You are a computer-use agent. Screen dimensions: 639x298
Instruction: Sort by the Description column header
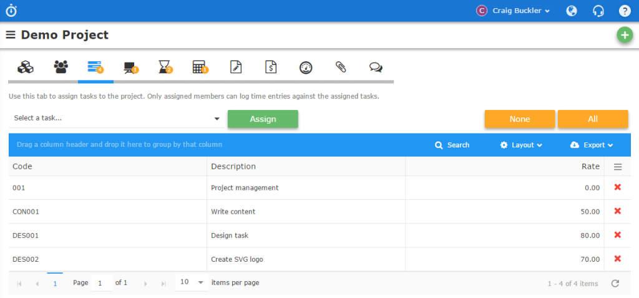point(306,167)
